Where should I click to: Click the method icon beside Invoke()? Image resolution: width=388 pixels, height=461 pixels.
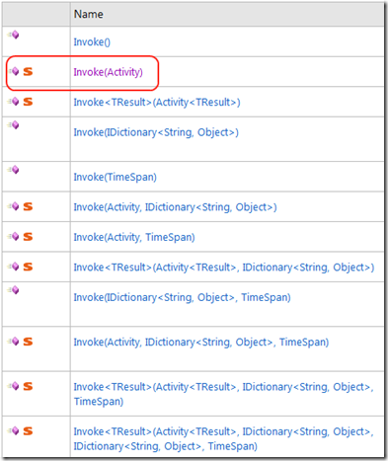[x=14, y=35]
